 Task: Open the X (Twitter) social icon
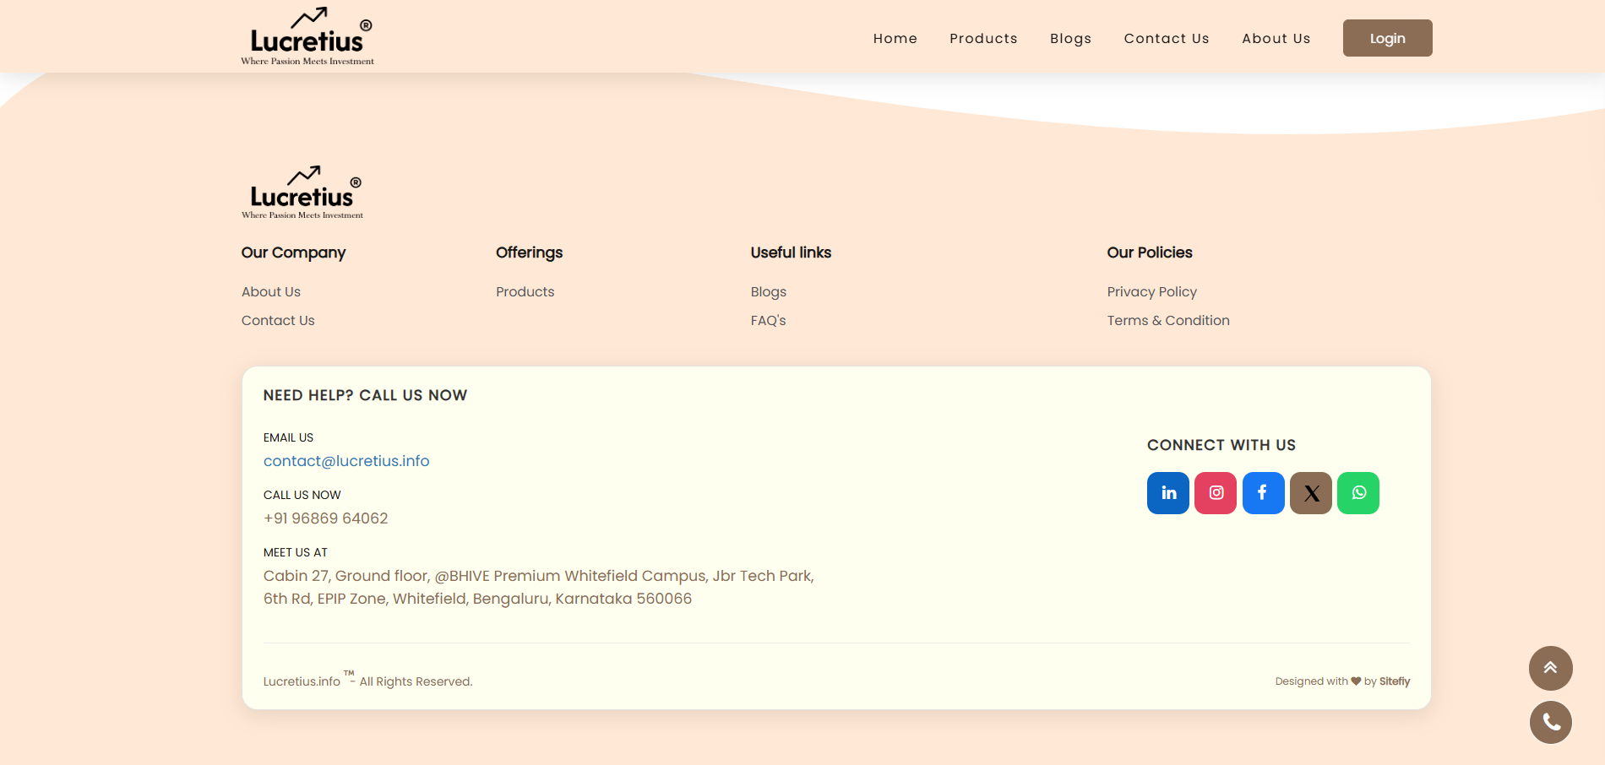point(1311,493)
